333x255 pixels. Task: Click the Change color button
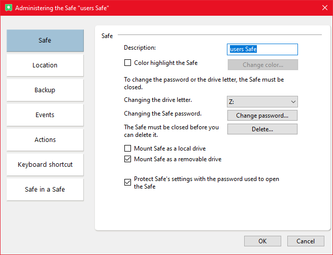[x=262, y=65]
